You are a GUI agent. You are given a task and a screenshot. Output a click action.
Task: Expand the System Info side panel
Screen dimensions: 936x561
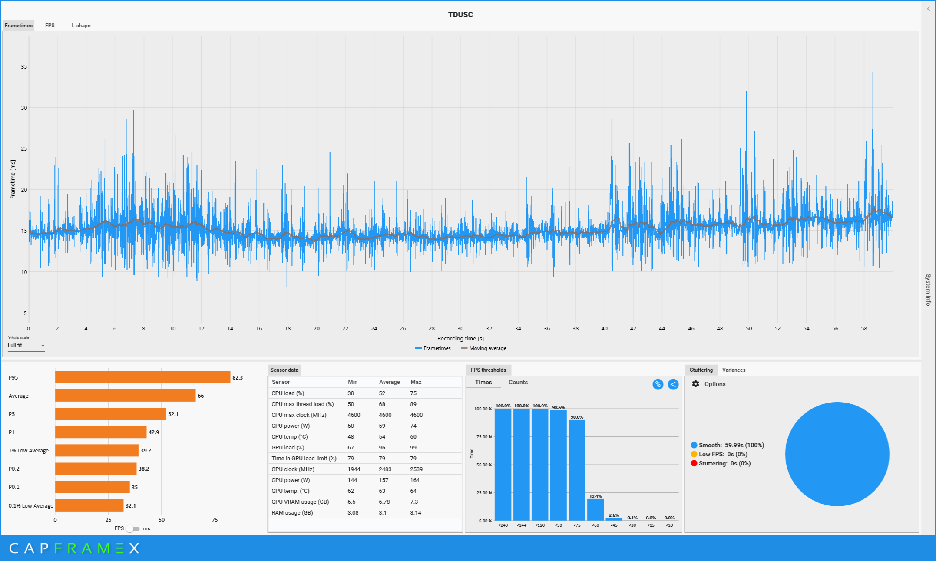point(928,289)
